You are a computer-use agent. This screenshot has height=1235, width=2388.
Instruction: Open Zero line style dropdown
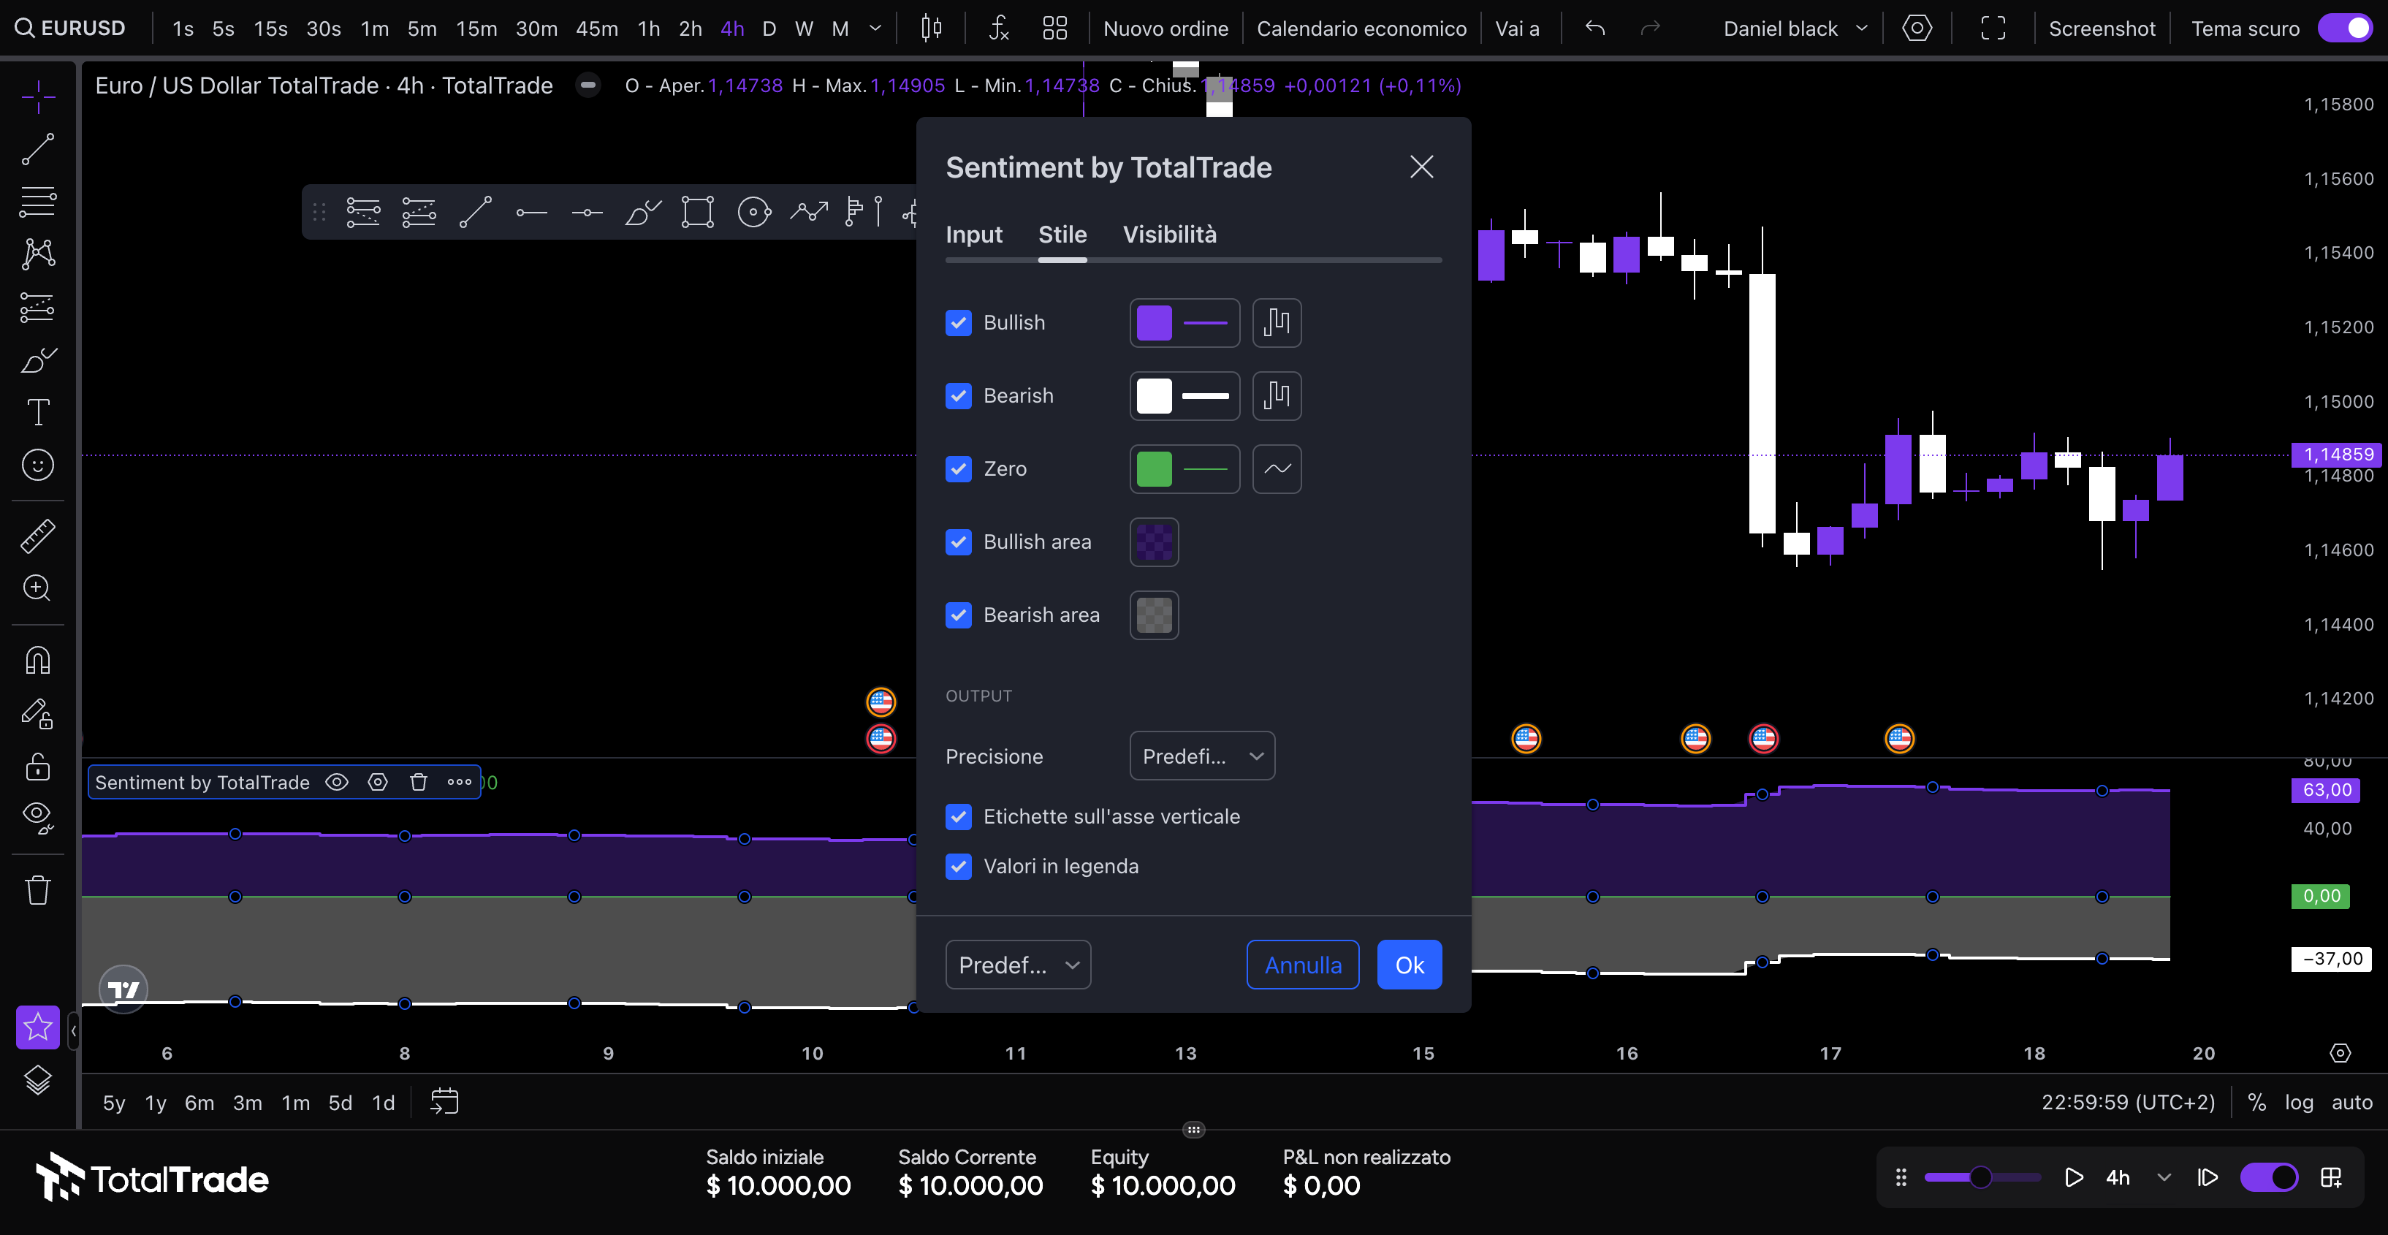1277,469
